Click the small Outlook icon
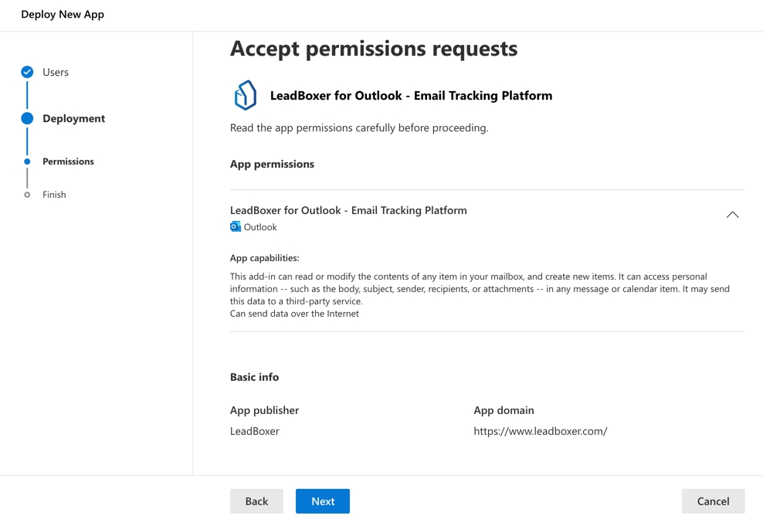The height and width of the screenshot is (523, 763). (236, 227)
